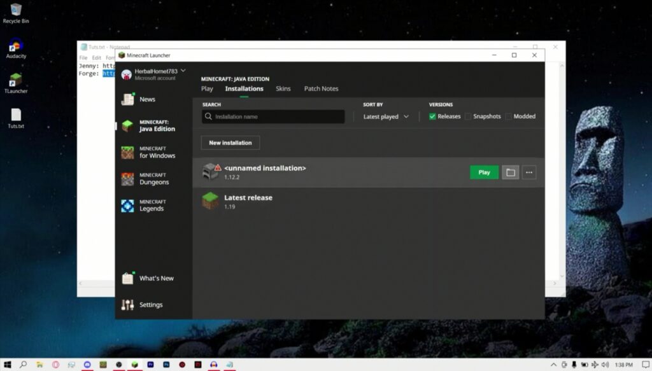The height and width of the screenshot is (371, 652).
Task: Click the furnace icon of the unnamed installation
Action: click(209, 172)
